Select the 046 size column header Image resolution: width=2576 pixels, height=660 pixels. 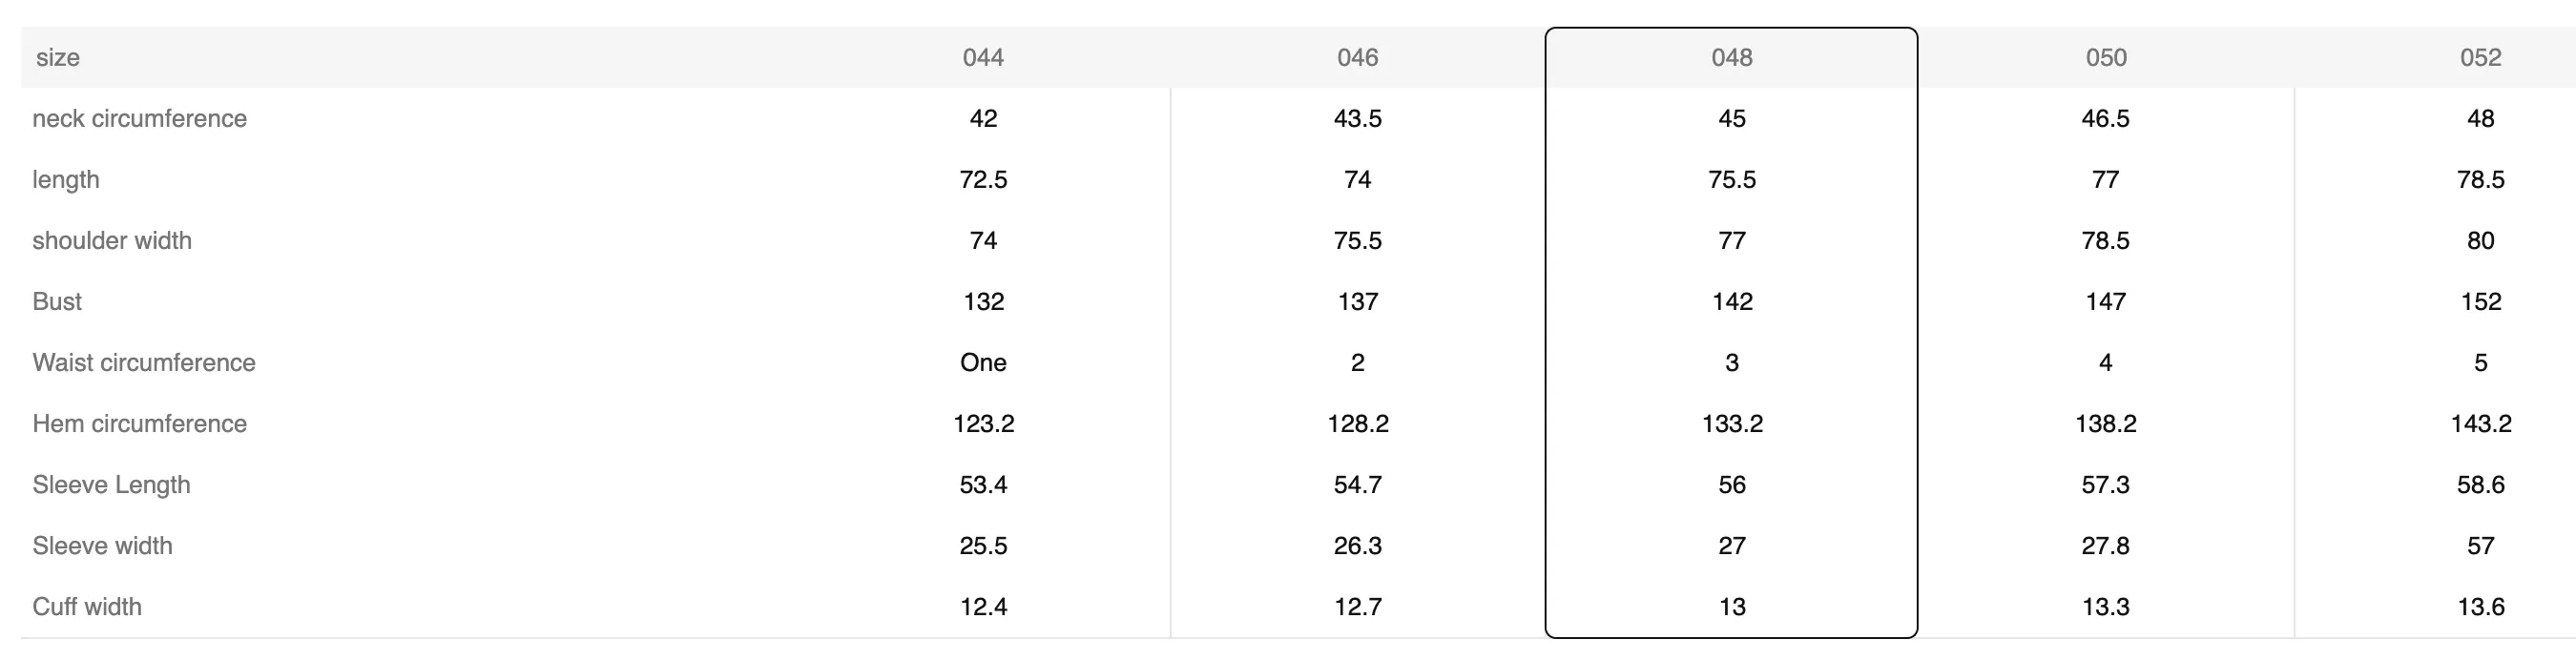pyautogui.click(x=1357, y=57)
